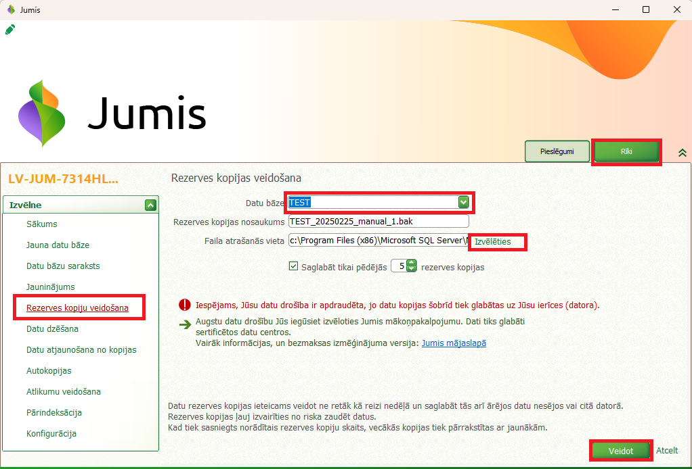Click Izvēlēties to choose file location
692x469 pixels.
click(x=492, y=242)
